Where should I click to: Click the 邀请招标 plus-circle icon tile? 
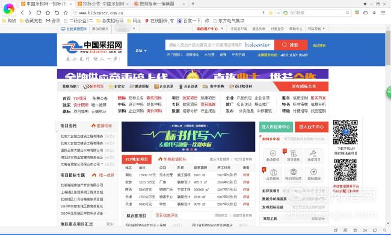[x=273, y=156]
